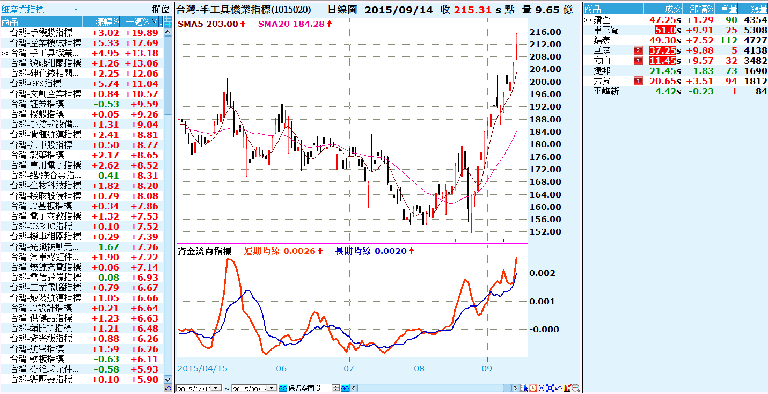Select 台灣-工業電腦指標 row
The height and width of the screenshot is (394, 768).
(82, 287)
